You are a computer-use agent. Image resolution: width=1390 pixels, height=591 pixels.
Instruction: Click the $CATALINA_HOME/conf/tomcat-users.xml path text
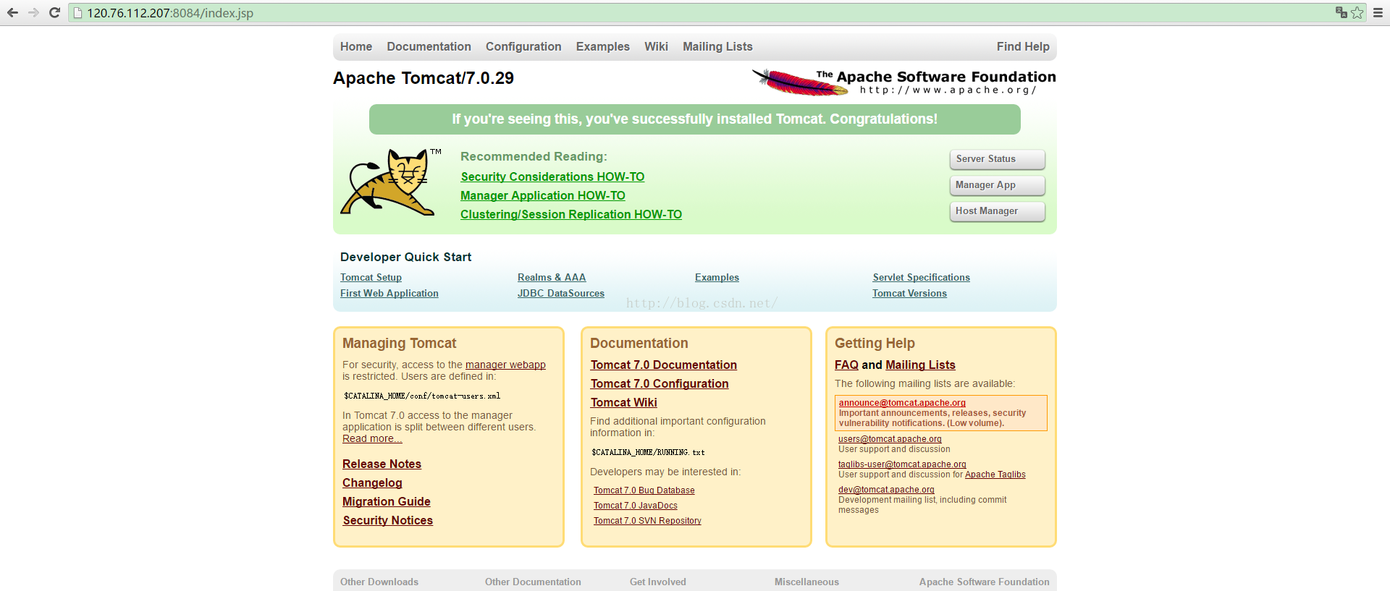pyautogui.click(x=422, y=396)
